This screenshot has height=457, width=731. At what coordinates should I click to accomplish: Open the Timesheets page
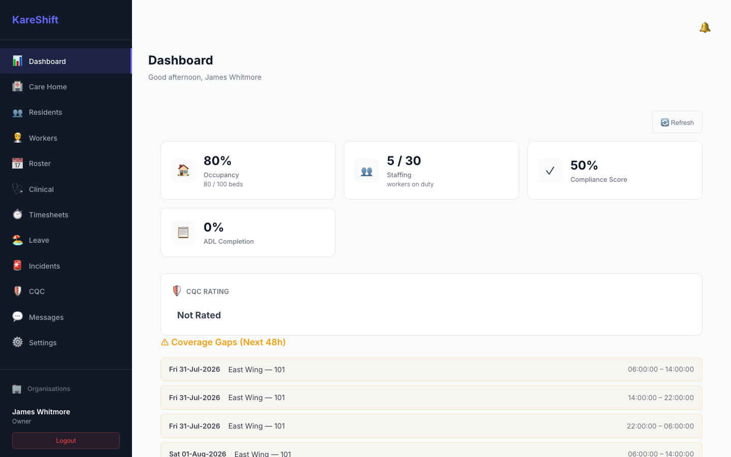coord(66,214)
